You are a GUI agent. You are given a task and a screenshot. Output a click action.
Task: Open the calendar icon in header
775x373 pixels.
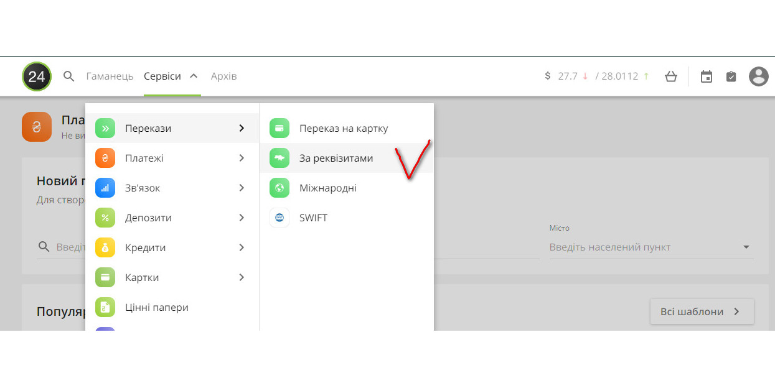click(706, 76)
